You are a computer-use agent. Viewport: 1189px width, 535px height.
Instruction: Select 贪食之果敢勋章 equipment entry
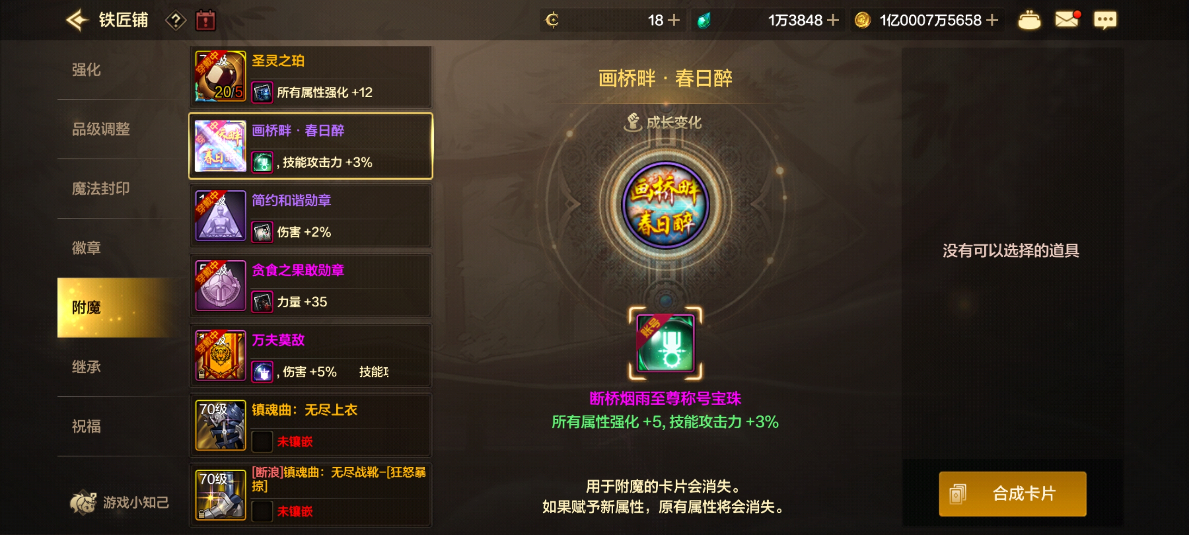click(311, 285)
